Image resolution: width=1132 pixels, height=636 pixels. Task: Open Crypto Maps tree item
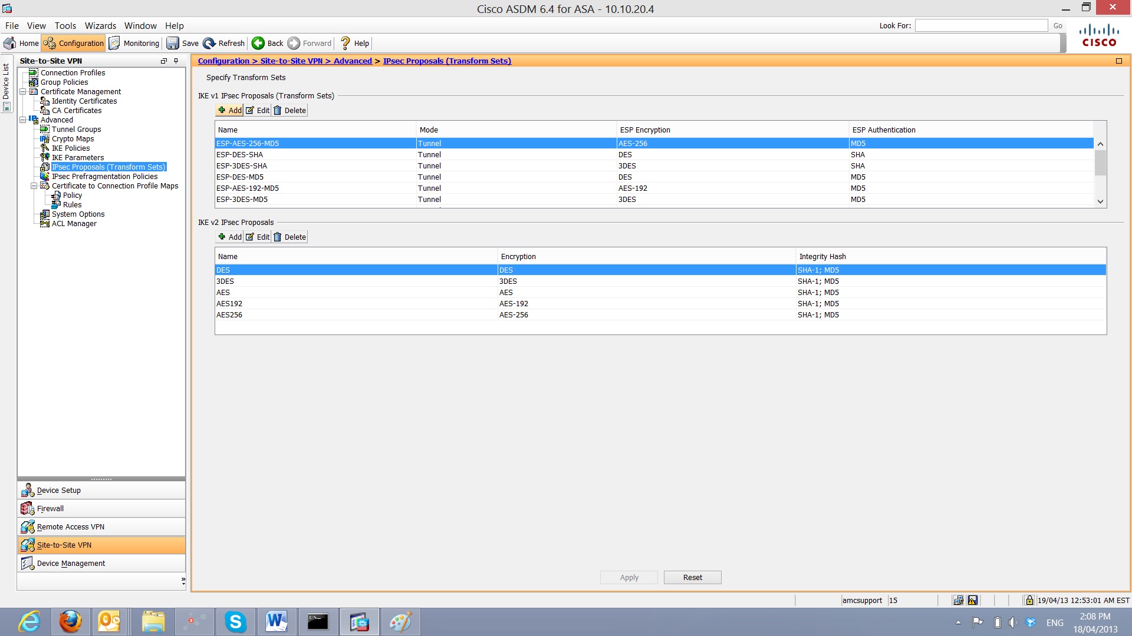click(x=73, y=138)
